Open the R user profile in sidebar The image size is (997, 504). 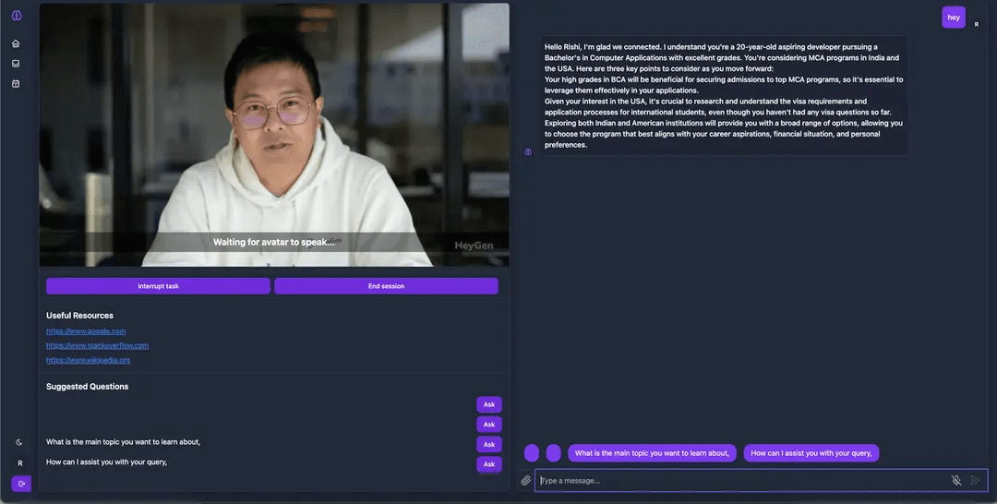pos(19,462)
